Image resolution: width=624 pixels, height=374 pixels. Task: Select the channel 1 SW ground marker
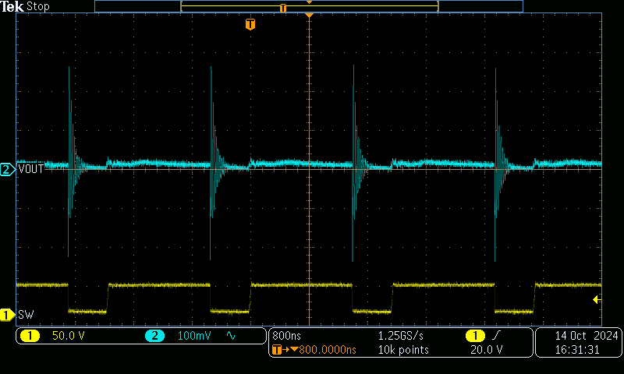[7, 315]
